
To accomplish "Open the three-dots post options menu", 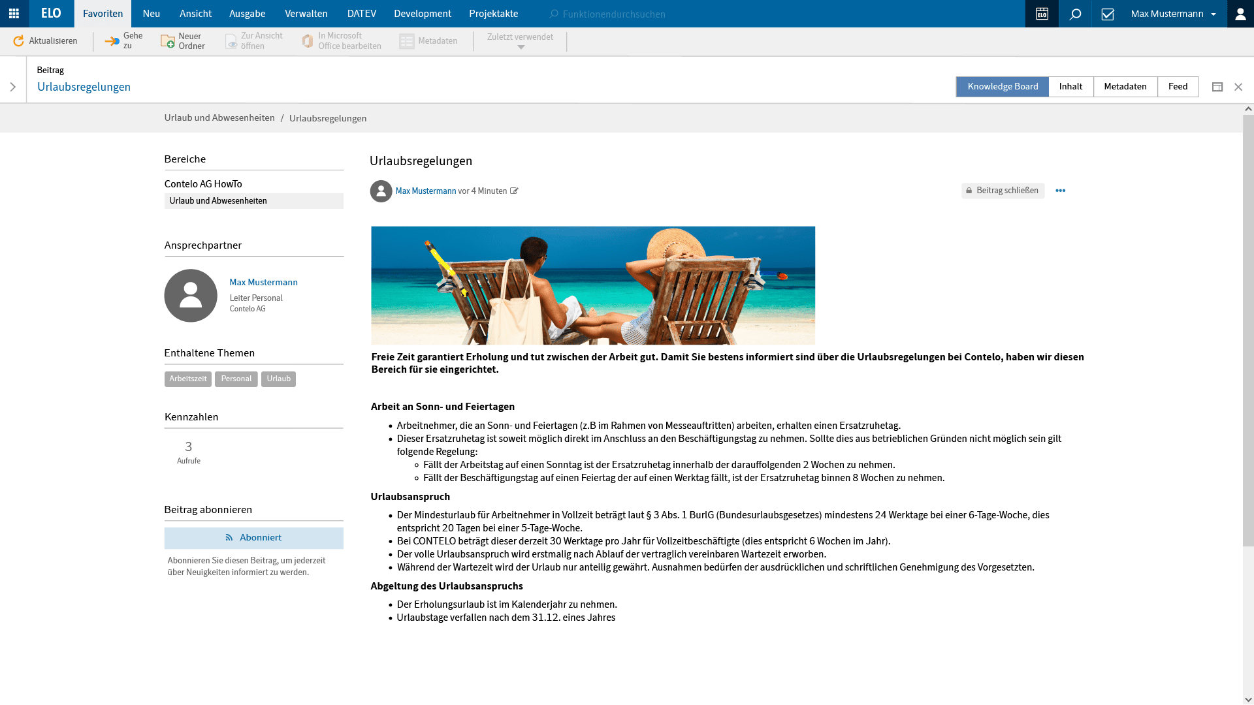I will point(1060,191).
